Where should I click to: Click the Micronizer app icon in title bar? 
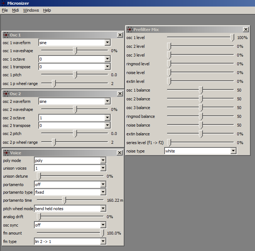(3, 3)
